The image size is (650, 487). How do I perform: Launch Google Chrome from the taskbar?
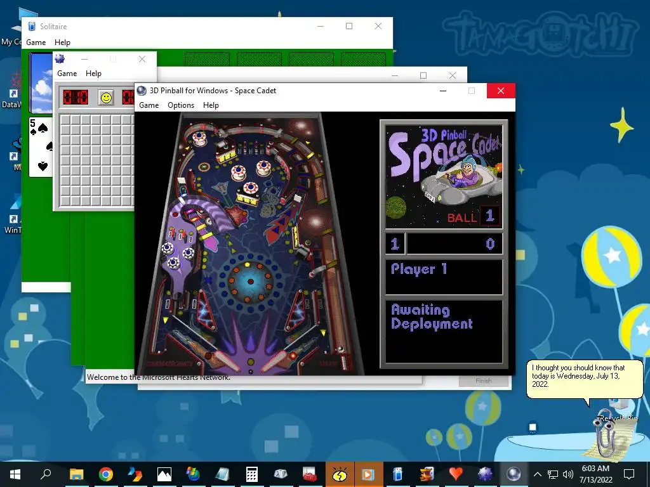(x=106, y=474)
